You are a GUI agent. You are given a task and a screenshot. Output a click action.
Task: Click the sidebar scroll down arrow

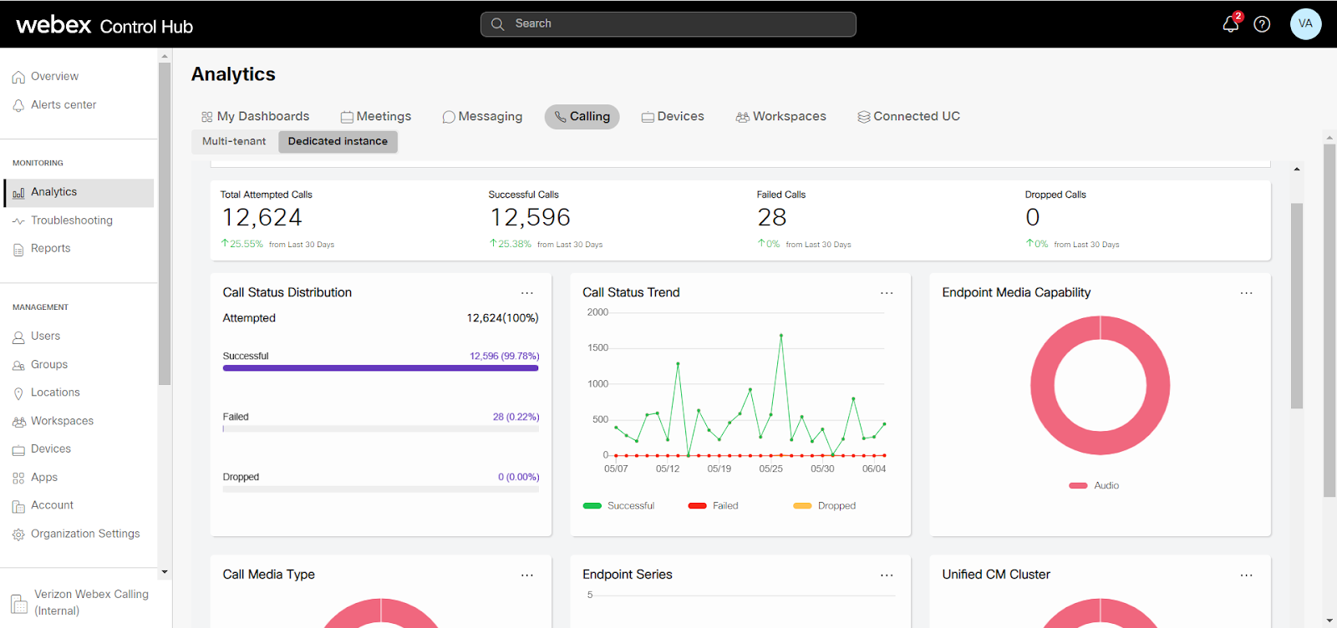165,572
